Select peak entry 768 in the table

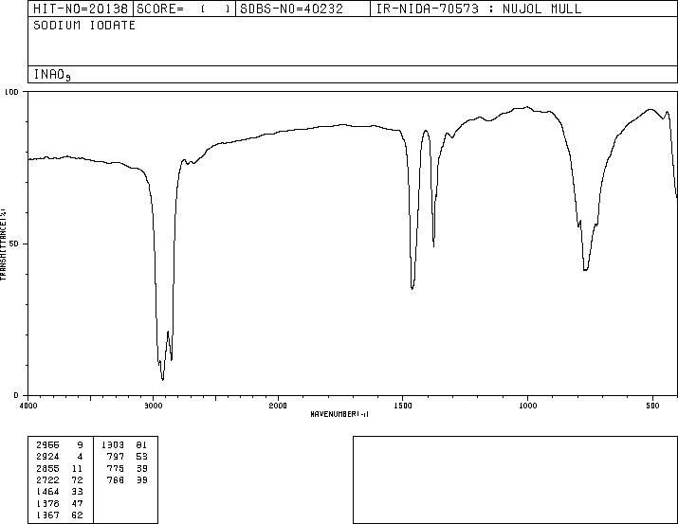coord(116,480)
